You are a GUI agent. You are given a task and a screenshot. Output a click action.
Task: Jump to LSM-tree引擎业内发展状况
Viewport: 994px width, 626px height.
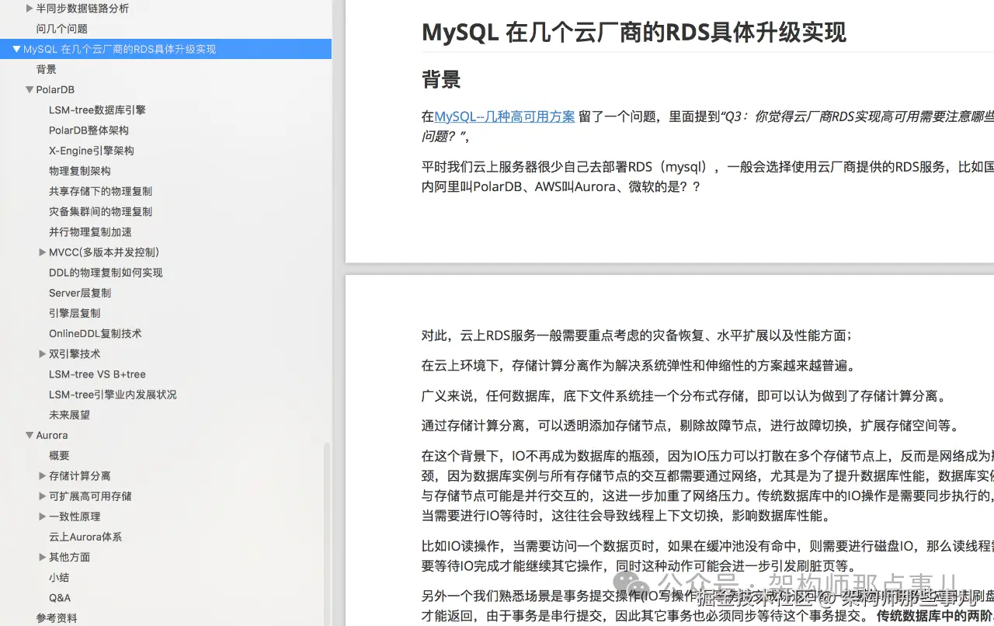(x=113, y=395)
